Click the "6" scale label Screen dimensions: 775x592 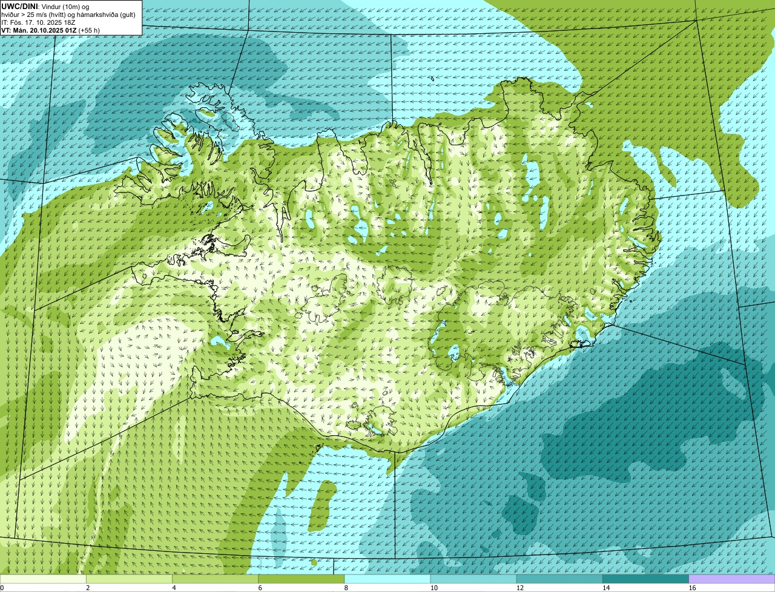coord(260,588)
